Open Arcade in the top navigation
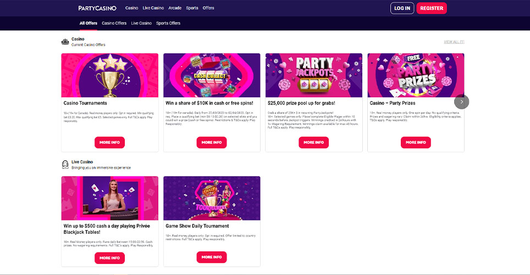 point(175,8)
